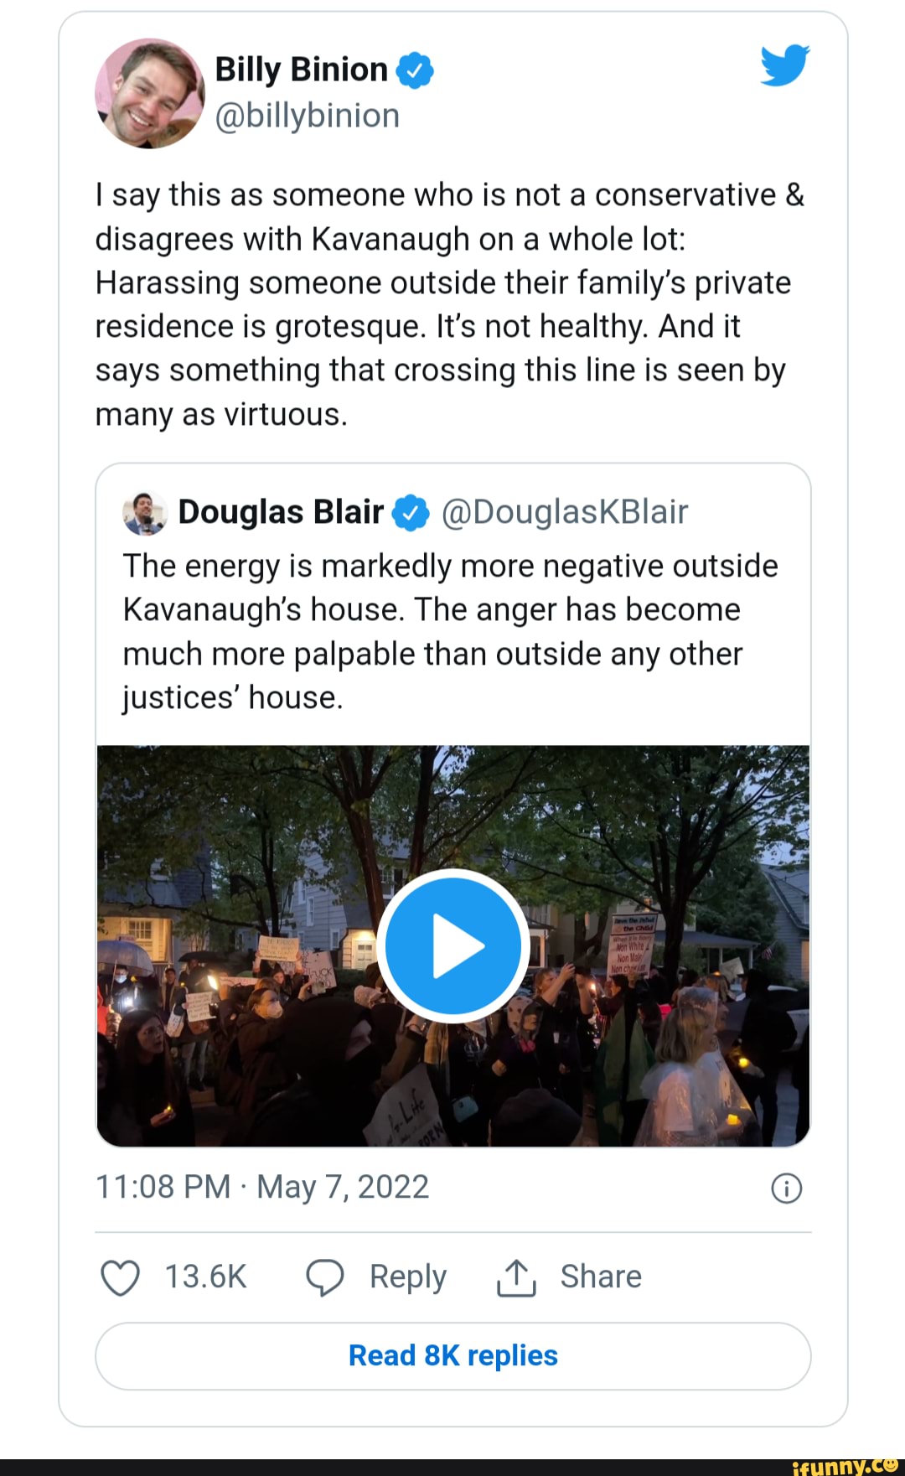Play the embedded protest video
905x1476 pixels.
453,945
